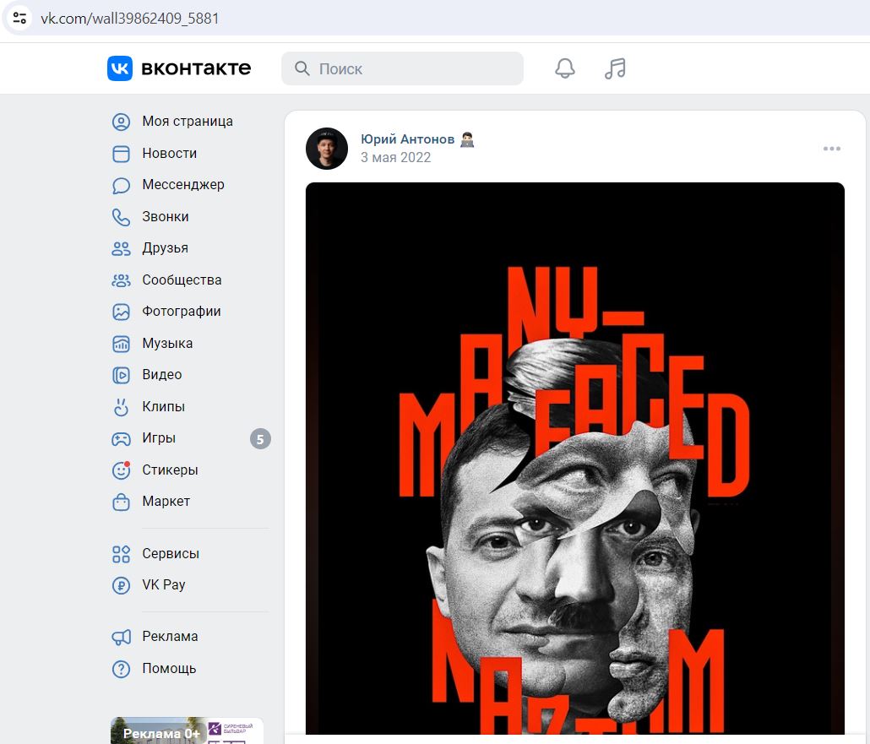
Task: Open the Видео link
Action: point(161,375)
